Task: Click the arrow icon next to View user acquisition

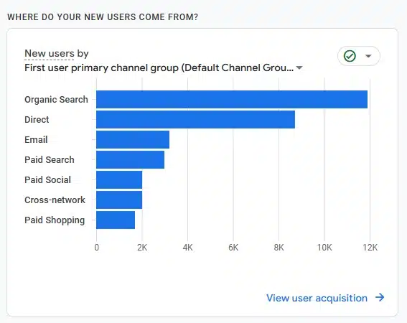Action: pos(380,297)
